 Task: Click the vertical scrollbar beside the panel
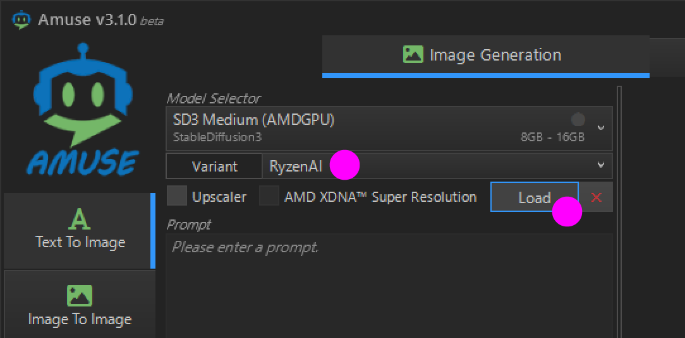pyautogui.click(x=619, y=208)
